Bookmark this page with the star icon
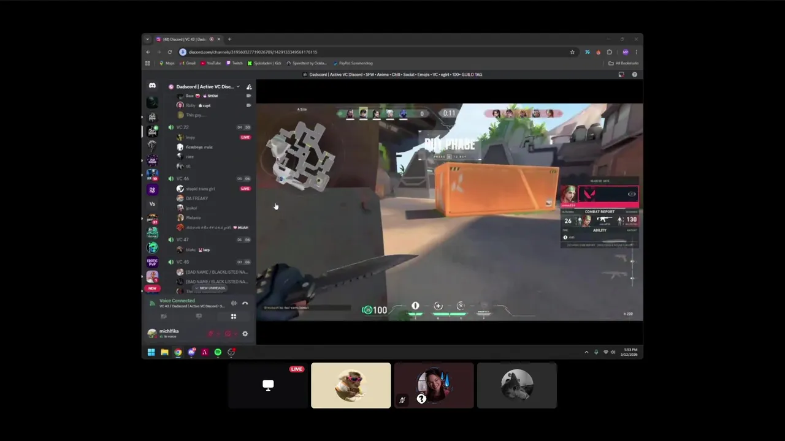The width and height of the screenshot is (785, 441). pyautogui.click(x=572, y=52)
